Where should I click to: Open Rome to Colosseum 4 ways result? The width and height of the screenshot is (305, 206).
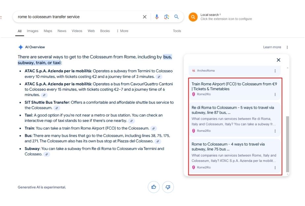[x=228, y=147]
